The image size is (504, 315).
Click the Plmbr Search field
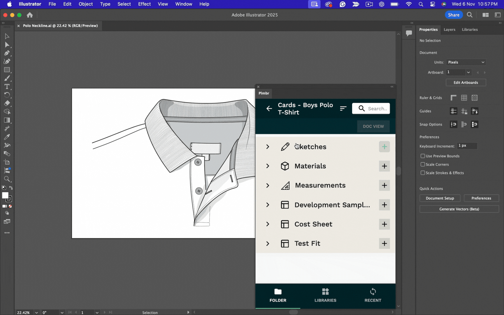click(371, 108)
